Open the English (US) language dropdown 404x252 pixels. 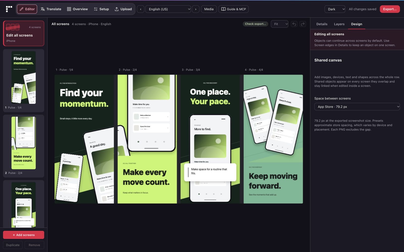click(168, 9)
